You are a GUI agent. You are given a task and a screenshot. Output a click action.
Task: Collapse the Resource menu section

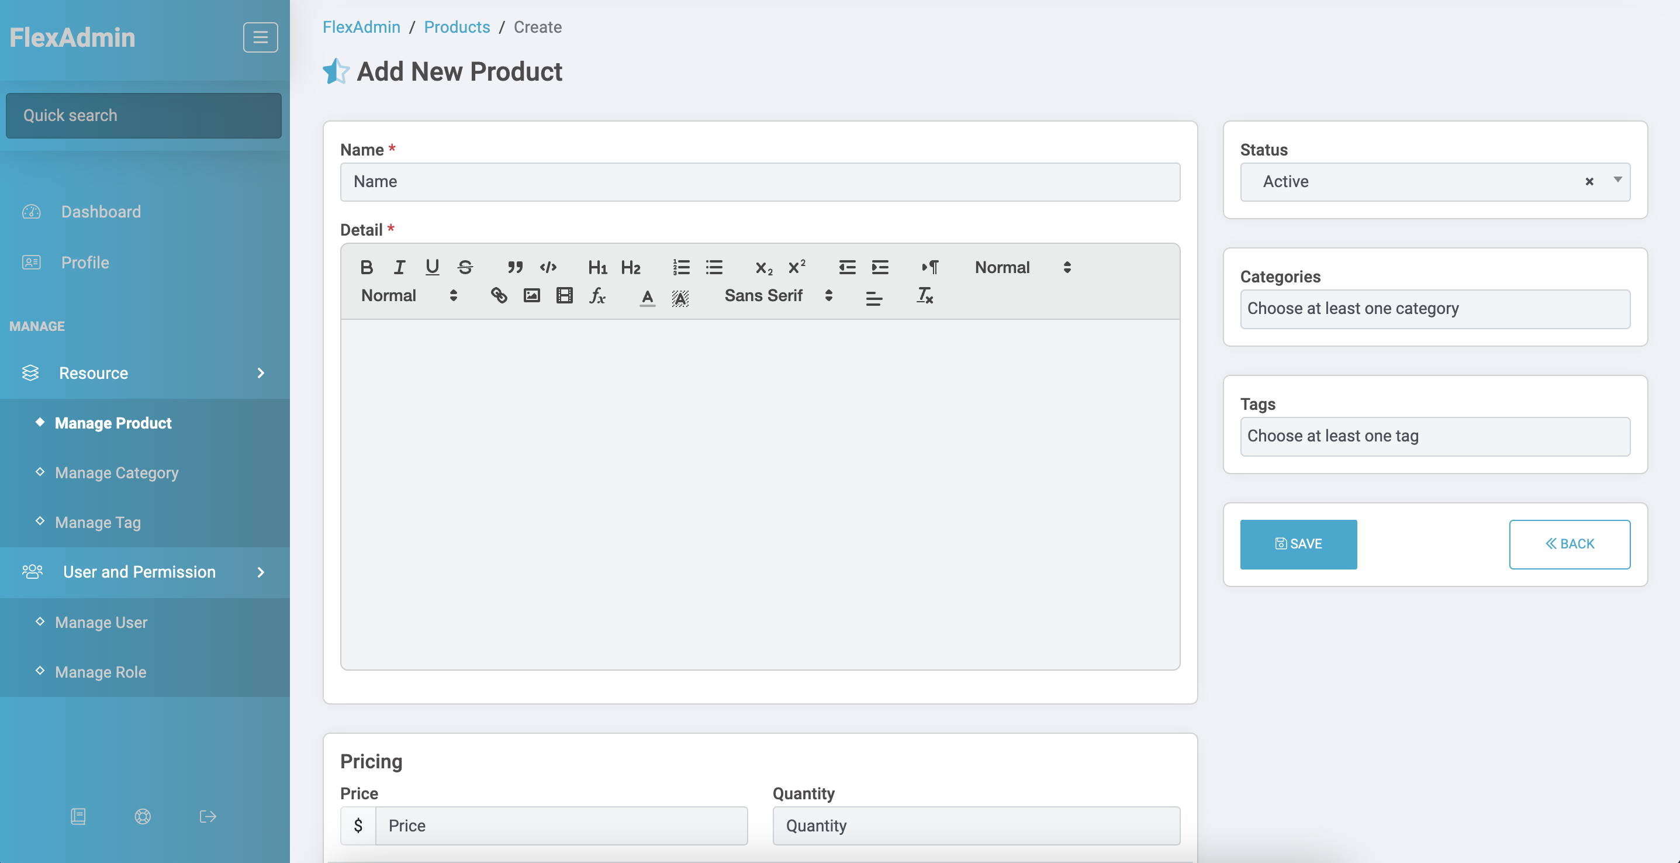(145, 373)
